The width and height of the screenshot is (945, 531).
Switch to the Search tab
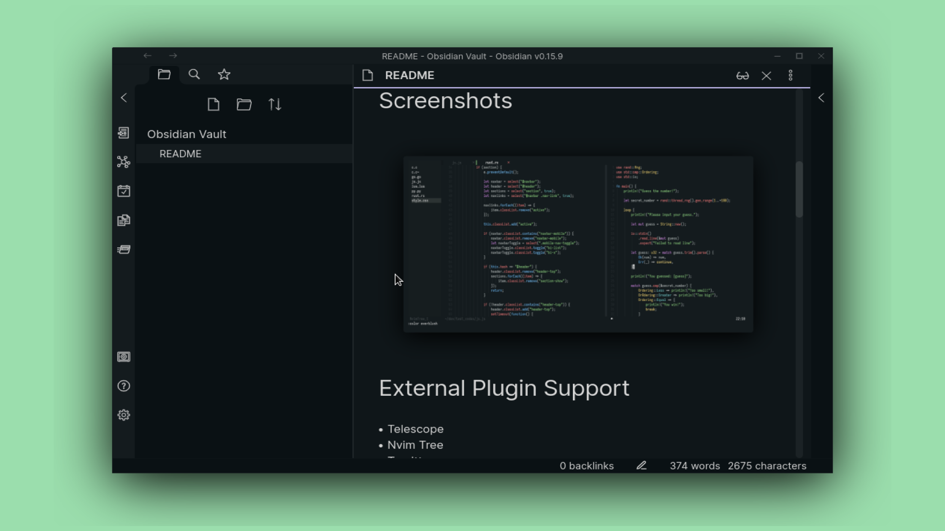pyautogui.click(x=194, y=74)
